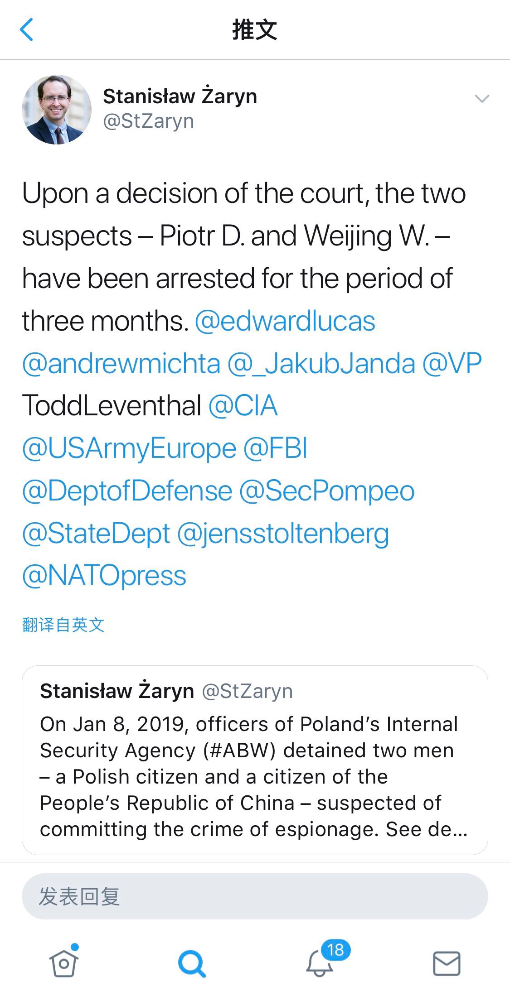The width and height of the screenshot is (510, 996).
Task: Open the quoted tweet about ABW detention
Action: point(255,760)
